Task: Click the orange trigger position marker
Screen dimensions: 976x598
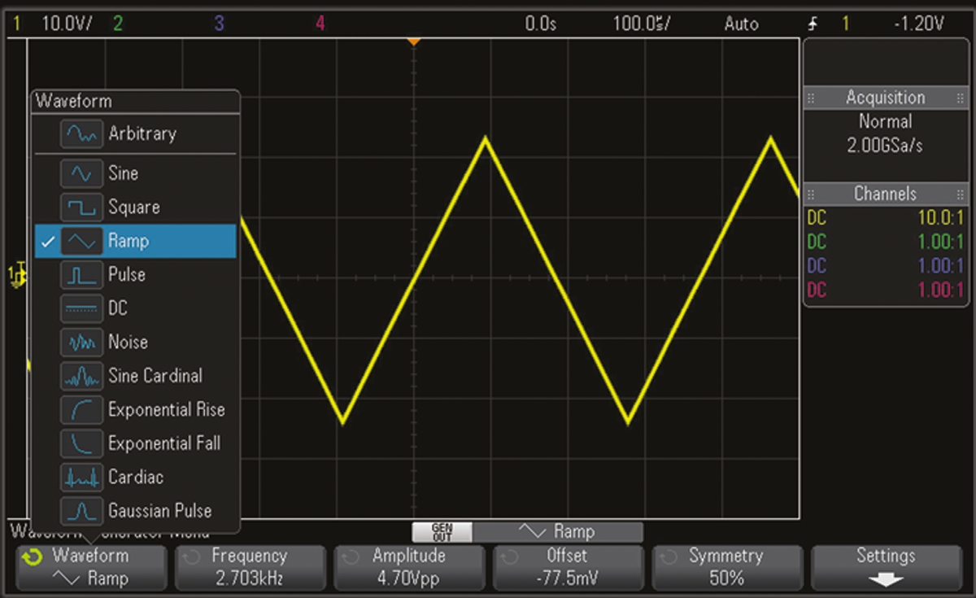Action: point(414,41)
